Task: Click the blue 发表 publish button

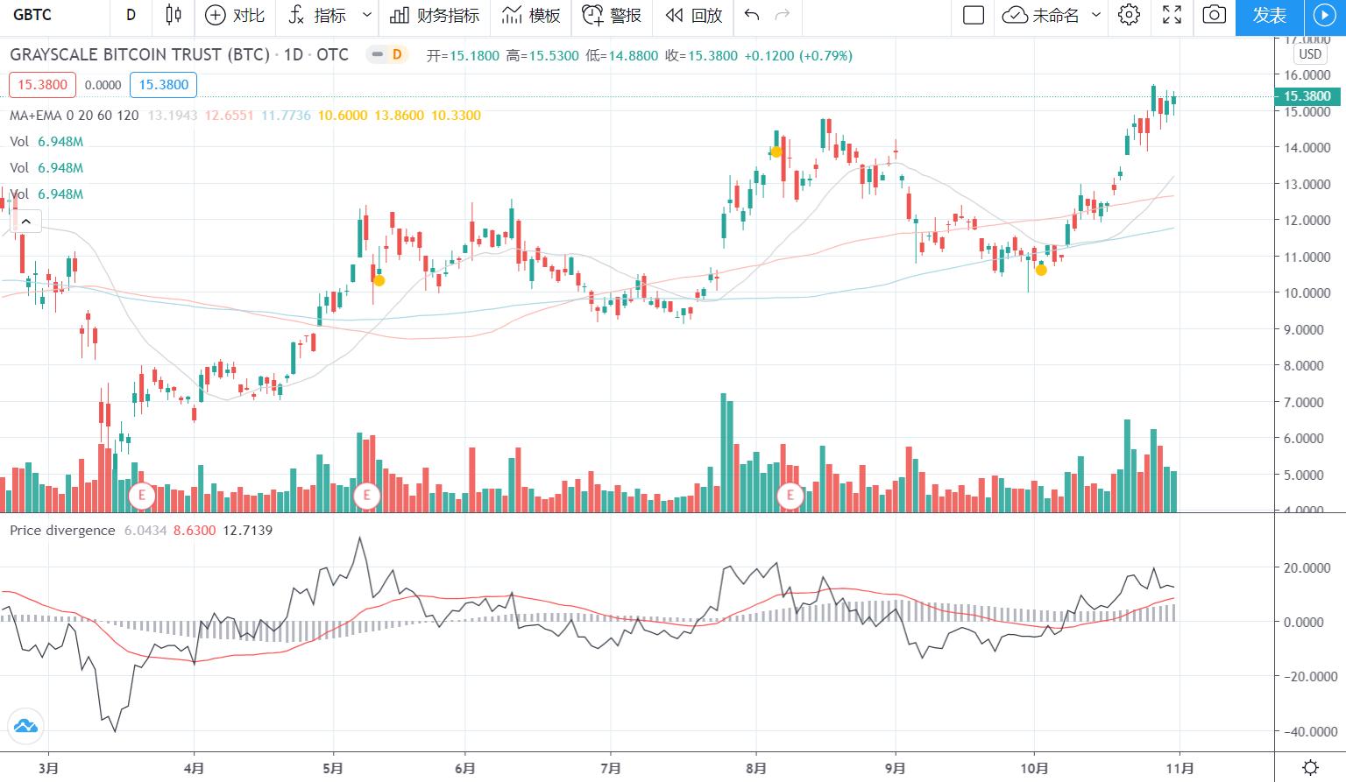Action: click(x=1269, y=15)
